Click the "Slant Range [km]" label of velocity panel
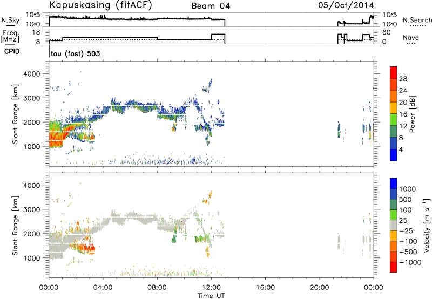 pyautogui.click(x=15, y=225)
